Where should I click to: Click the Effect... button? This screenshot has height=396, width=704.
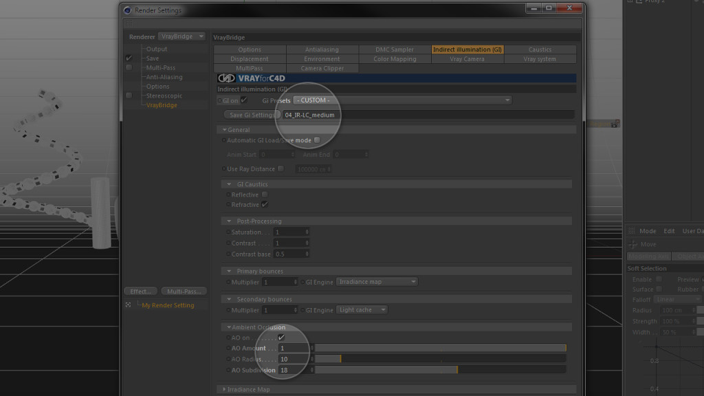tap(141, 291)
